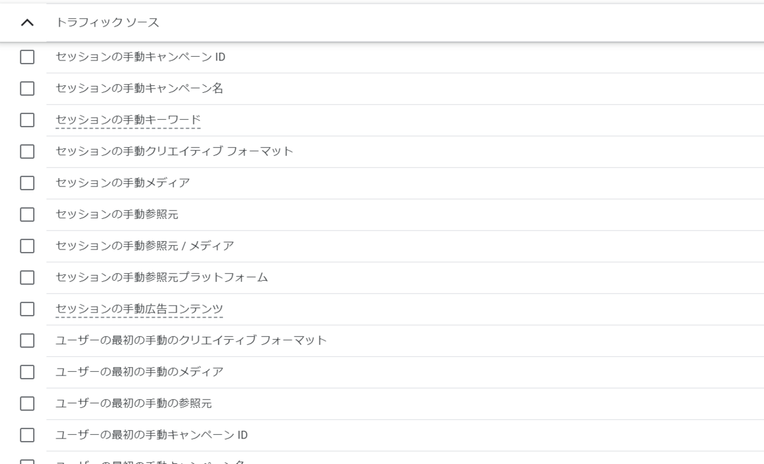Check セッションの手動キャンペーン ID checkbox

click(x=27, y=57)
